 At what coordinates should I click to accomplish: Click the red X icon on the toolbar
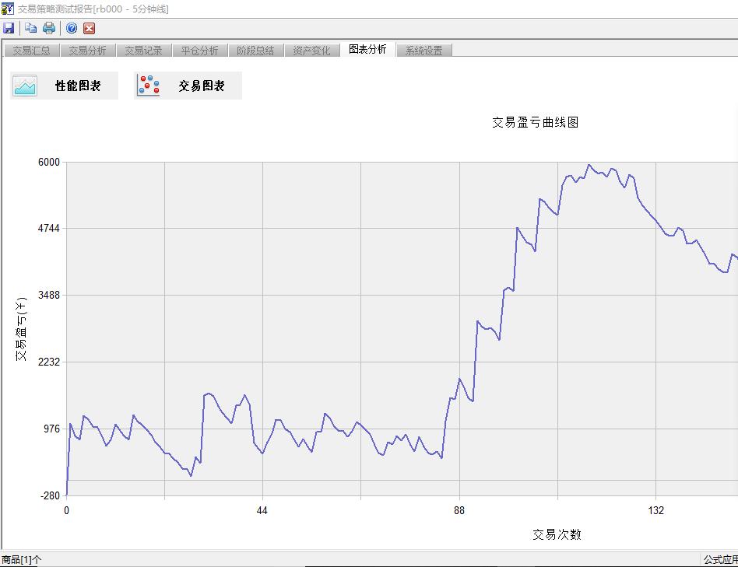88,27
